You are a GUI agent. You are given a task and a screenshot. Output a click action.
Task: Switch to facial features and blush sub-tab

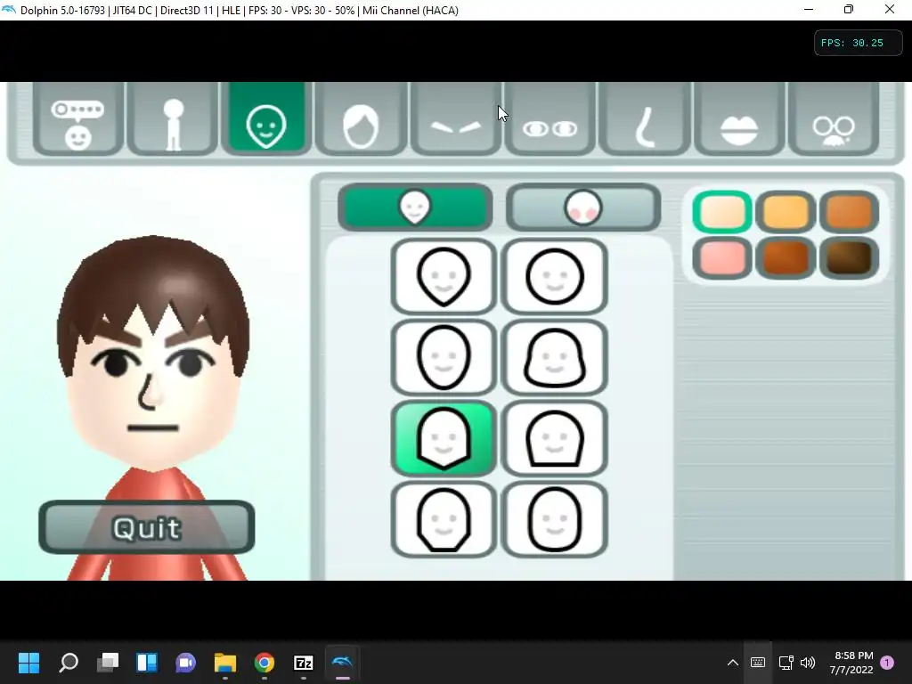point(583,207)
